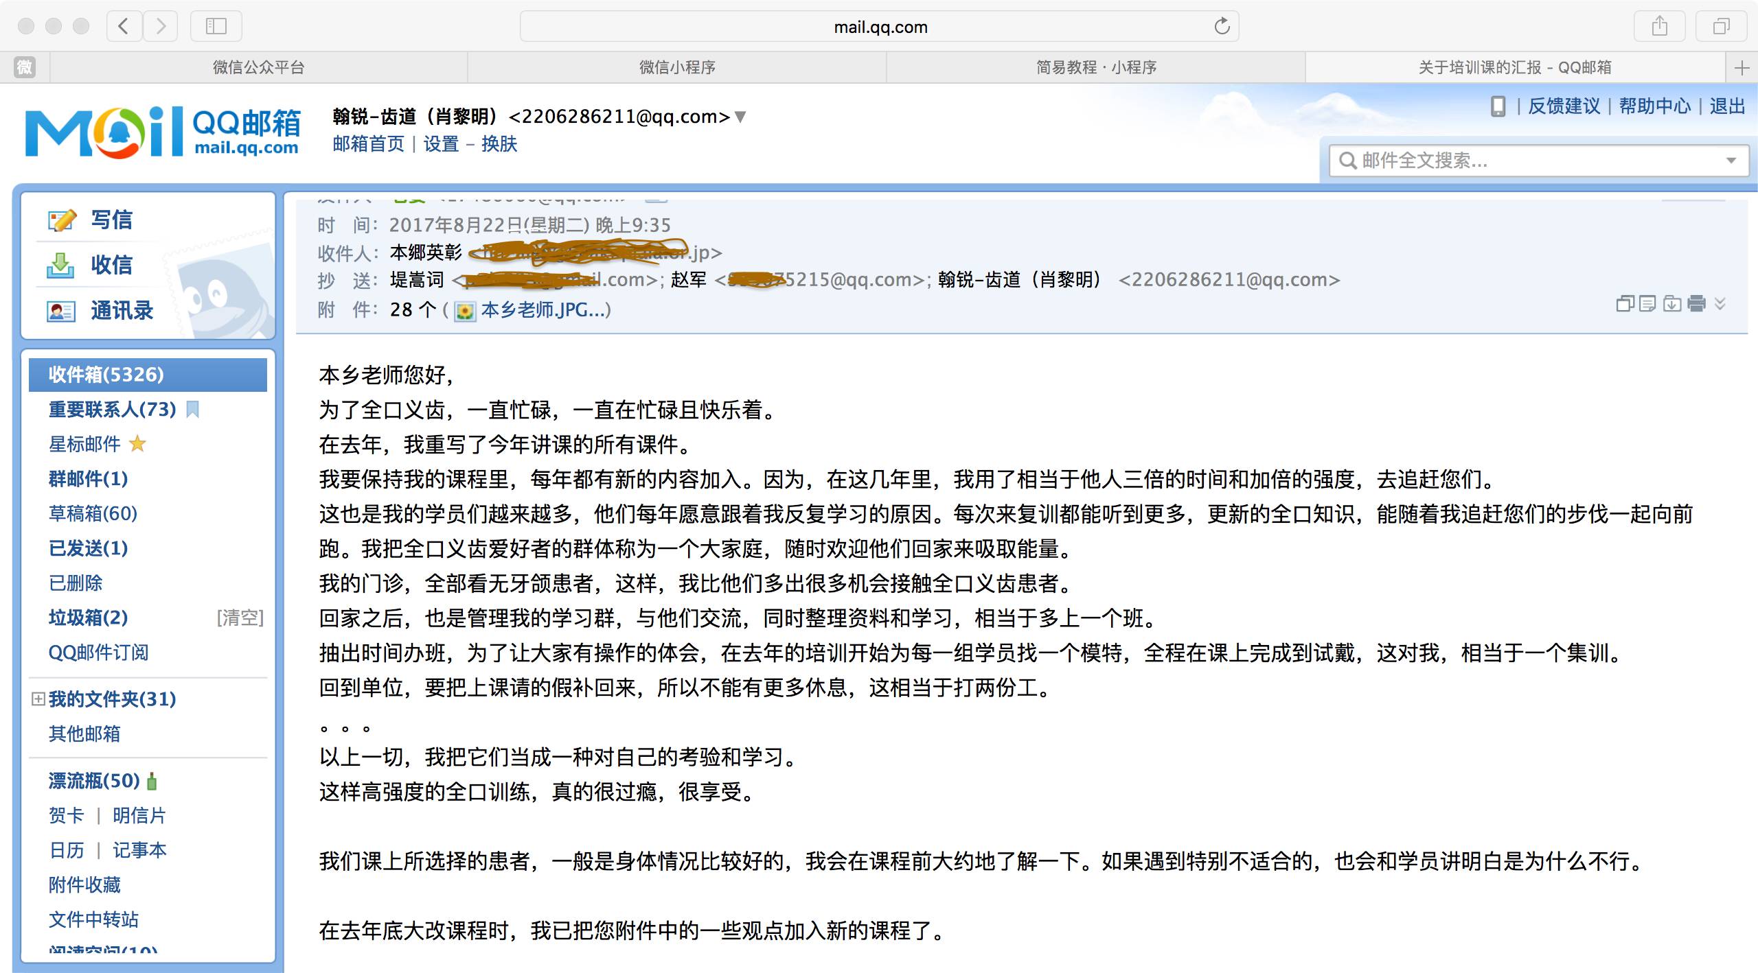The width and height of the screenshot is (1758, 973).
Task: Open 草稿箱(60) drafts folder
Action: point(93,513)
